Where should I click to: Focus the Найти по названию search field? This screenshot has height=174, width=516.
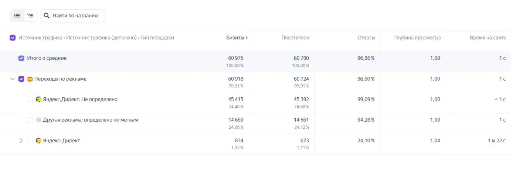tap(72, 16)
